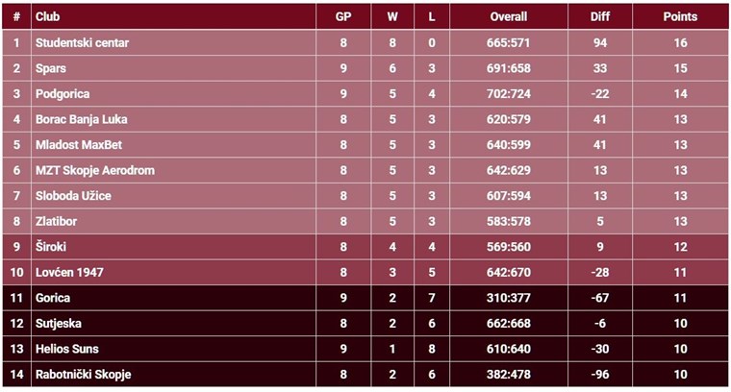This screenshot has width=731, height=392.
Task: Select the Zlatibor club entry
Action: click(57, 221)
